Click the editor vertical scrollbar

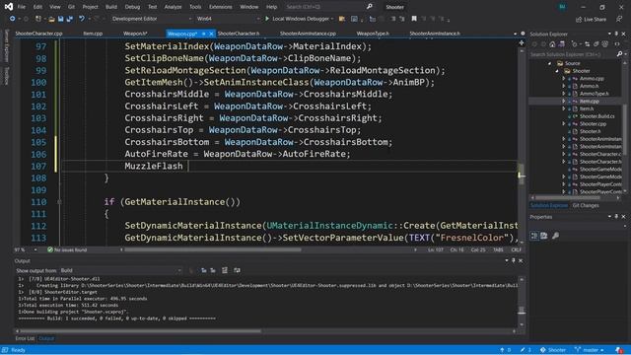[x=522, y=145]
